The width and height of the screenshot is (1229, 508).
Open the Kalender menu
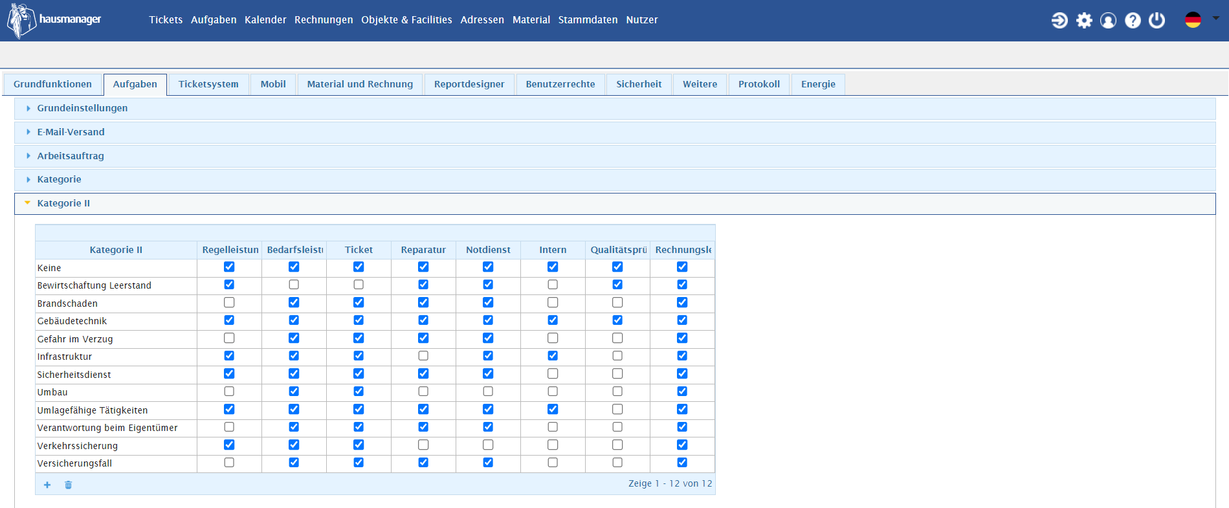(x=265, y=20)
